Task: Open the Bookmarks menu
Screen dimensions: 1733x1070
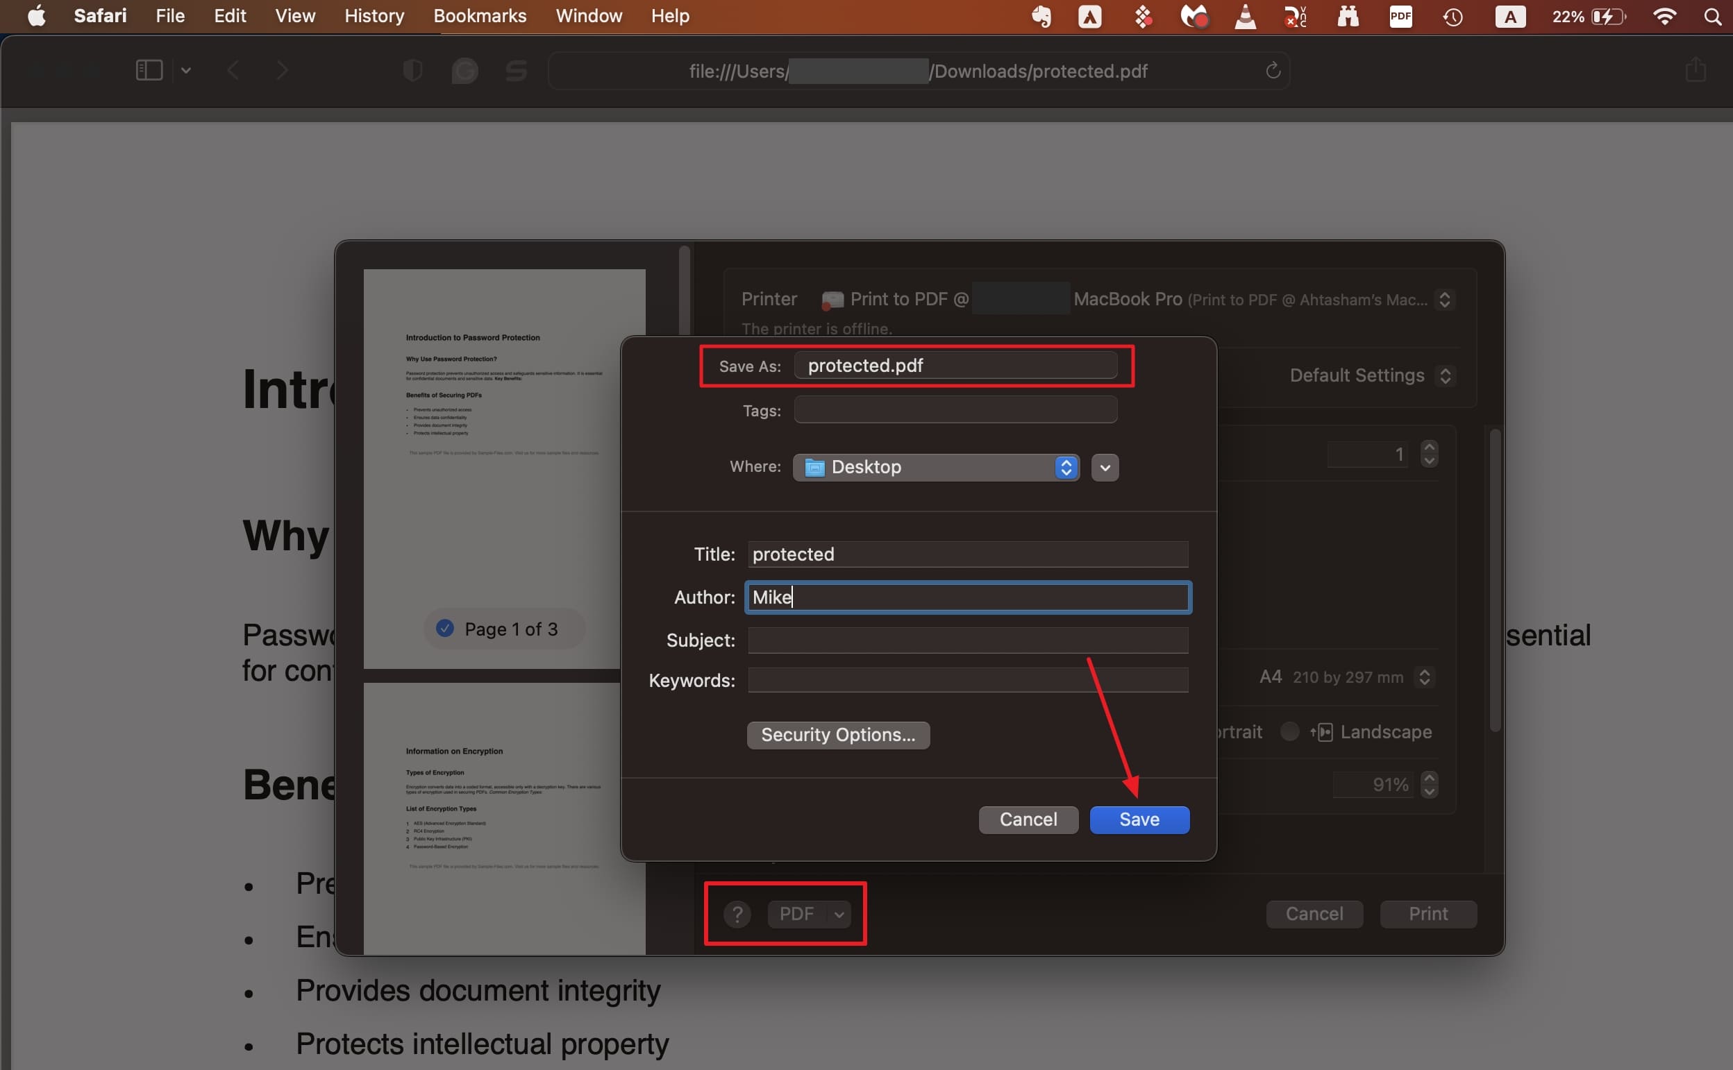Action: coord(480,15)
